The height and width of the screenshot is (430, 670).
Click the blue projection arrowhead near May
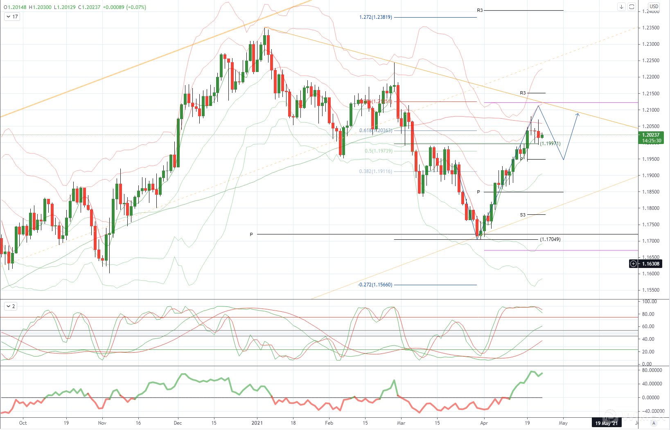point(577,115)
